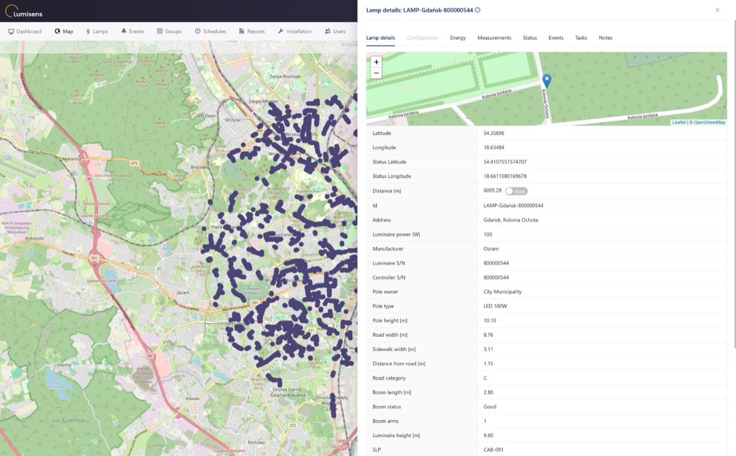Viewport: 736px width, 456px height.
Task: Select the Status Latitude value 54.4107551574707
Action: coord(505,162)
